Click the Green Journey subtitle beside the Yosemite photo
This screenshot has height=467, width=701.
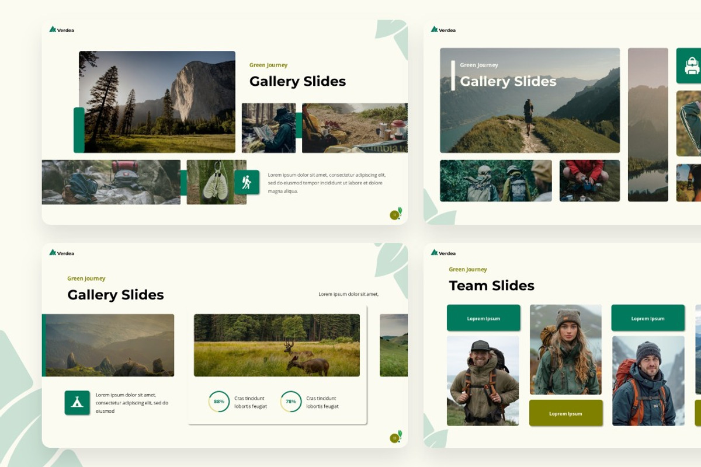(x=268, y=65)
